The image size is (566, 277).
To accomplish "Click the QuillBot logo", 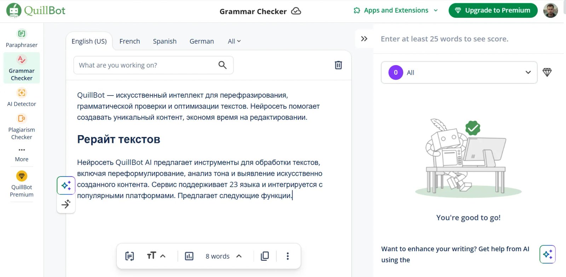I will (36, 11).
